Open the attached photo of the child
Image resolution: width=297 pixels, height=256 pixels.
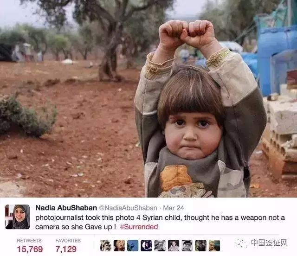point(148,98)
